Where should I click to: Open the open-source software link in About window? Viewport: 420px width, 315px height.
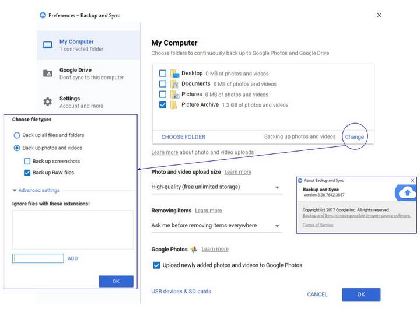point(356,216)
